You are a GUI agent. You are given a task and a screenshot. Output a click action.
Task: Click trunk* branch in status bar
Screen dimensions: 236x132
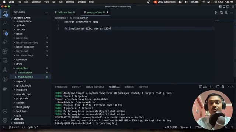[x=14, y=127]
